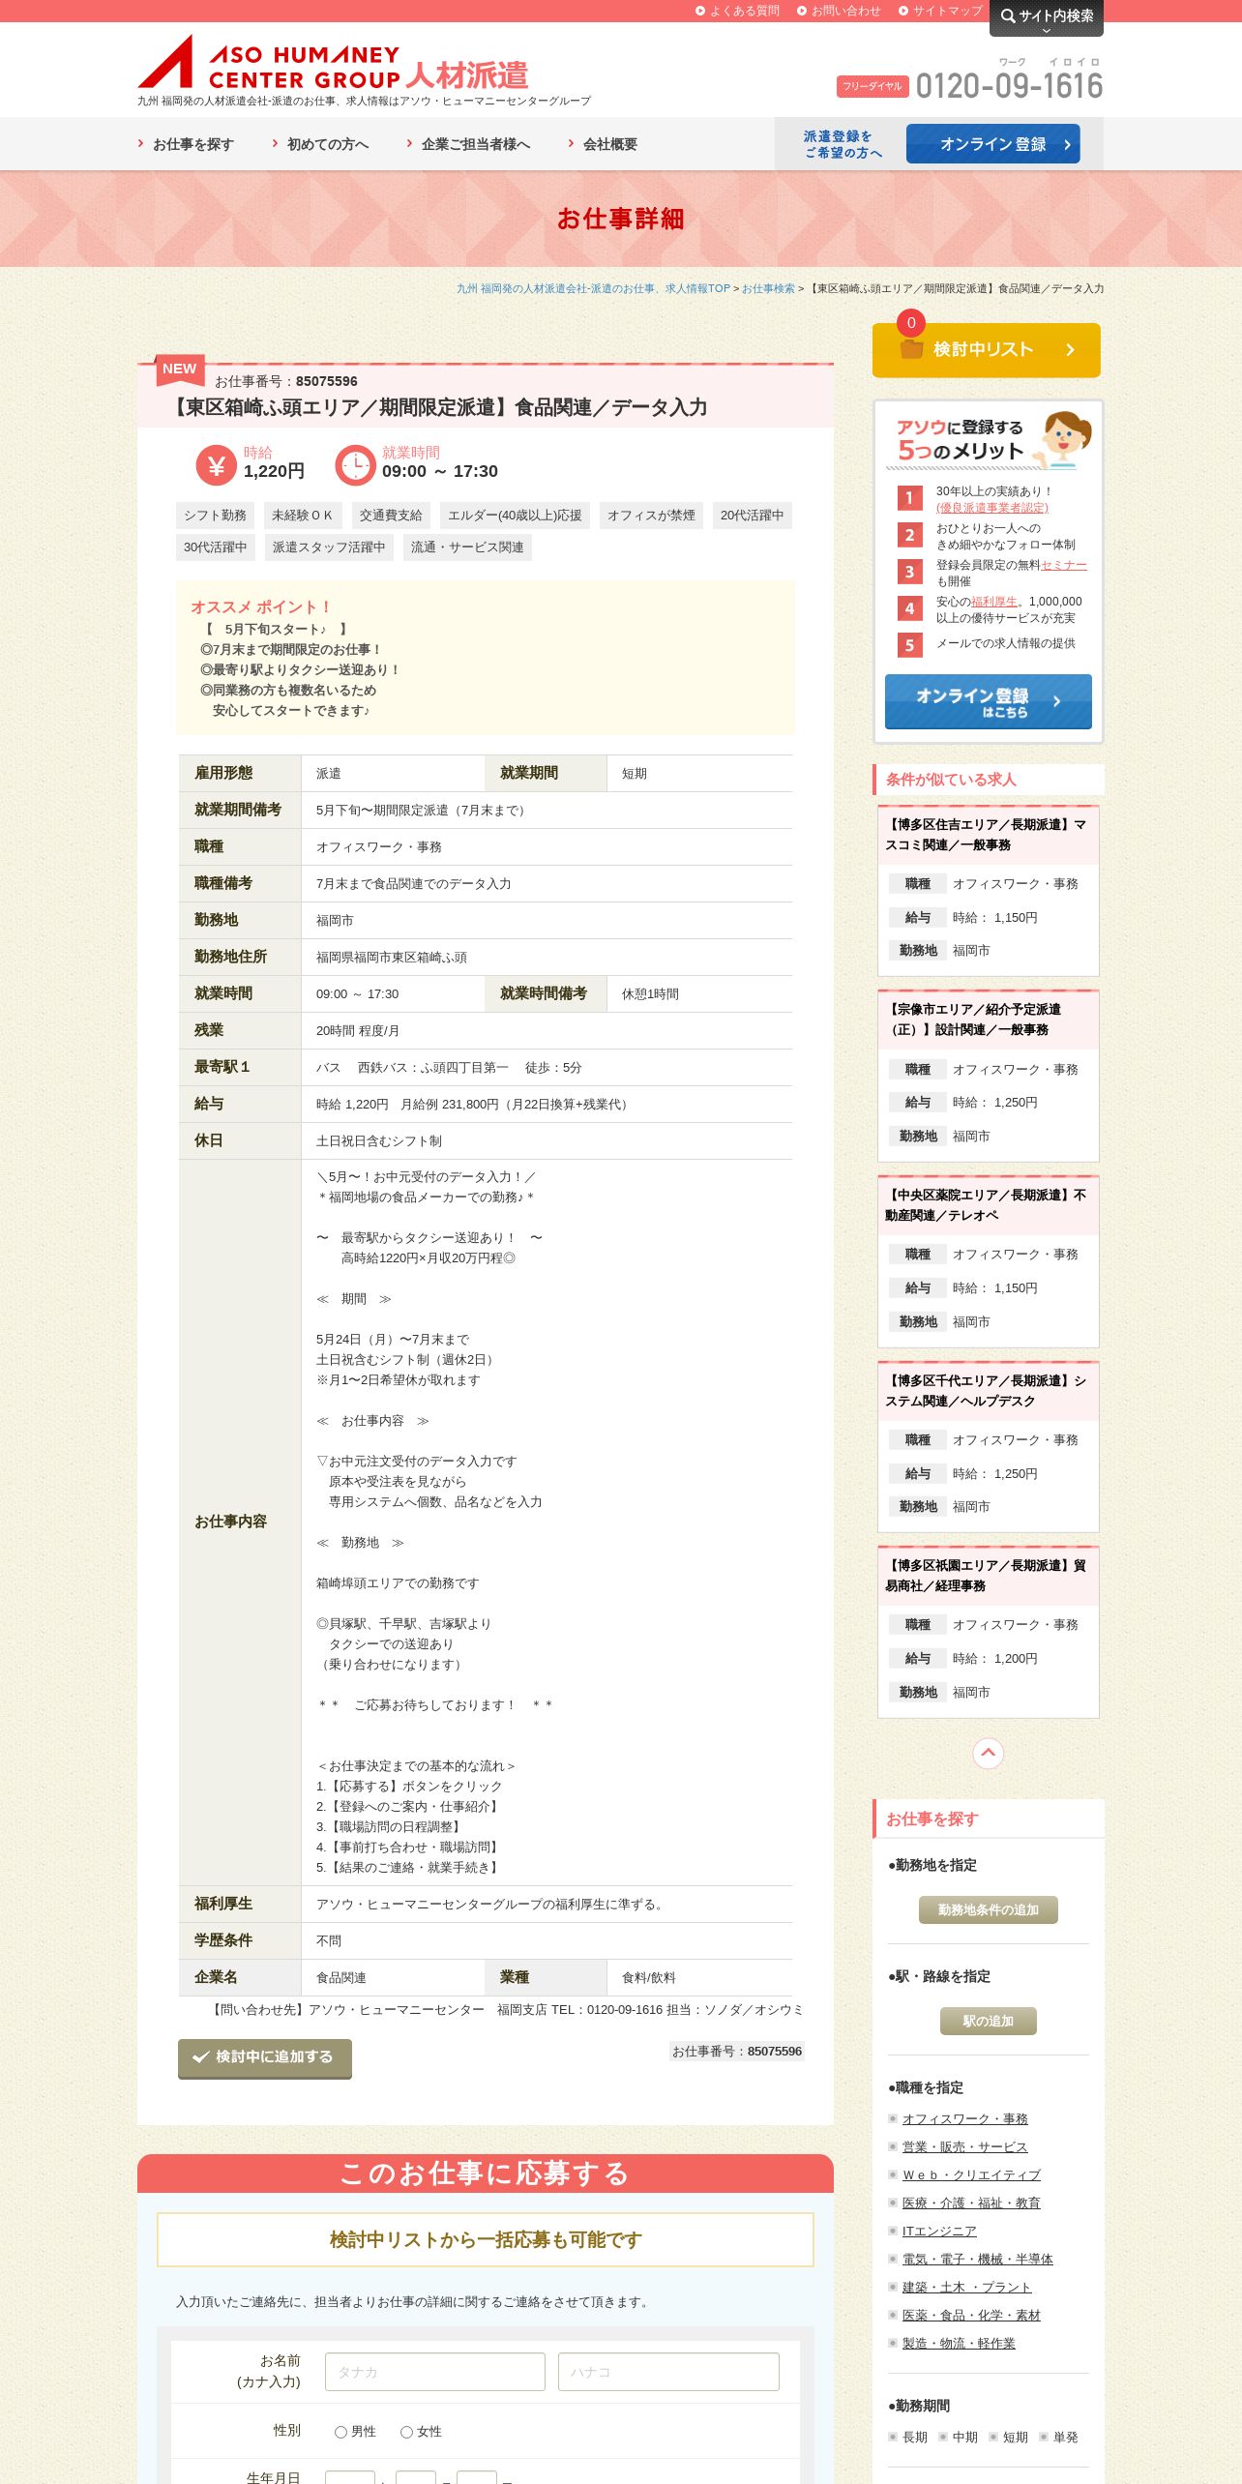Click the フリーダイヤル badge
1242x2484 pixels.
click(x=872, y=86)
